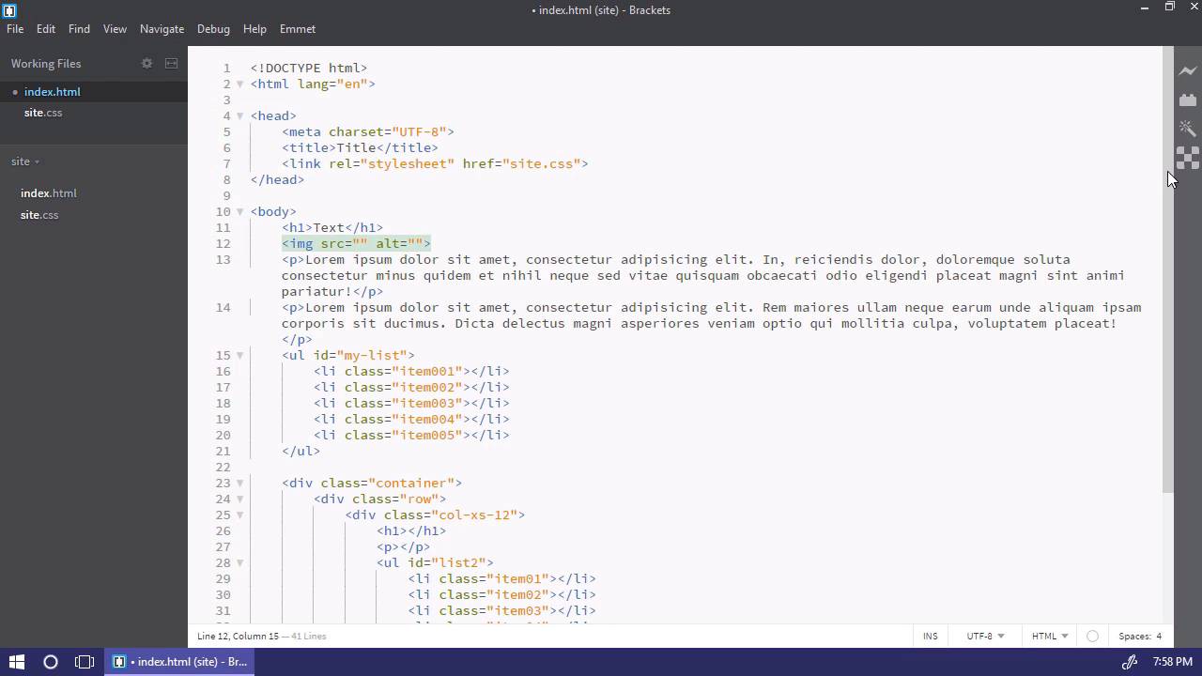Select site.css in Working Files

[x=43, y=113]
